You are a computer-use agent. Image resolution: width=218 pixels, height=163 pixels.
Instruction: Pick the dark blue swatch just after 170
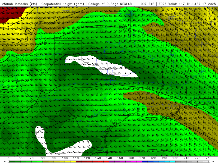click(x=145, y=161)
